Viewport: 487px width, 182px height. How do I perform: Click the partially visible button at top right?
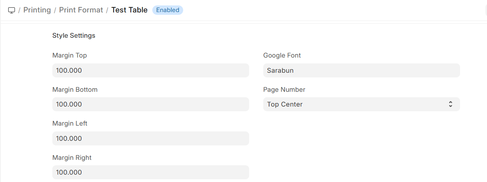point(485,10)
